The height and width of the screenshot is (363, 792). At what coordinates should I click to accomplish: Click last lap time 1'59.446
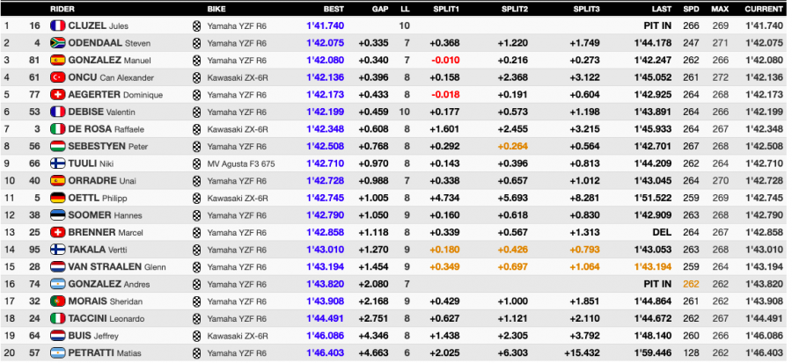pyautogui.click(x=653, y=352)
